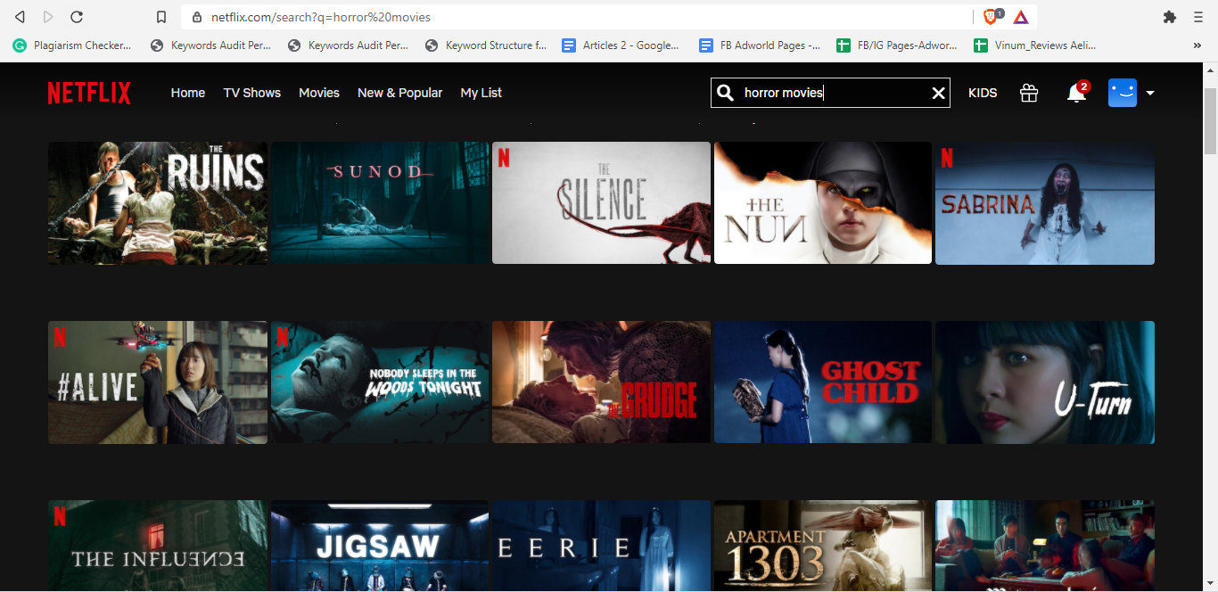
Task: Open the extensions puzzle icon
Action: pos(1170,17)
